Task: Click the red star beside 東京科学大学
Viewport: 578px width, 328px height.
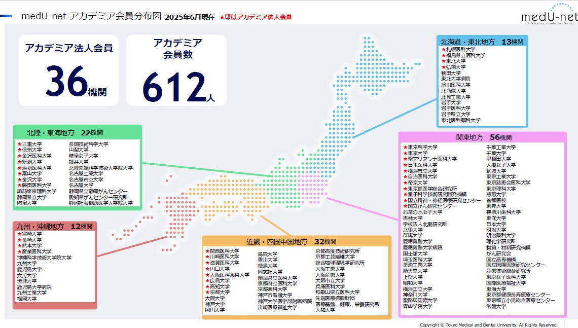Action: tap(405, 148)
